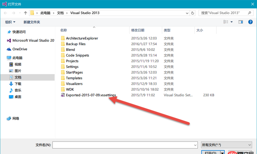The image size is (257, 154).
Task: Click Visual Studio 2013 breadcrumb segment
Action: coord(85,13)
